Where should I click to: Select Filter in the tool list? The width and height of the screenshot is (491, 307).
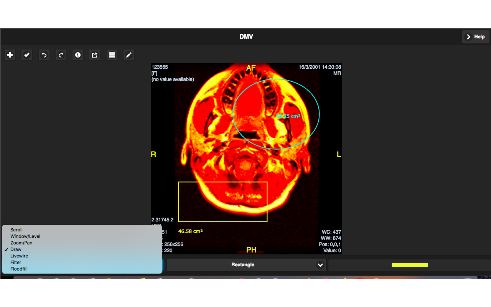pos(82,262)
